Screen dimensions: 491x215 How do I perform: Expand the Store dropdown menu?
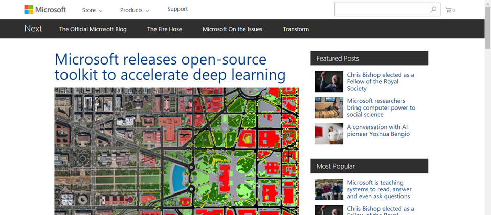(x=92, y=10)
